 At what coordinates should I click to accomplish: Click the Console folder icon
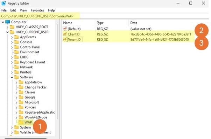pos(16,42)
